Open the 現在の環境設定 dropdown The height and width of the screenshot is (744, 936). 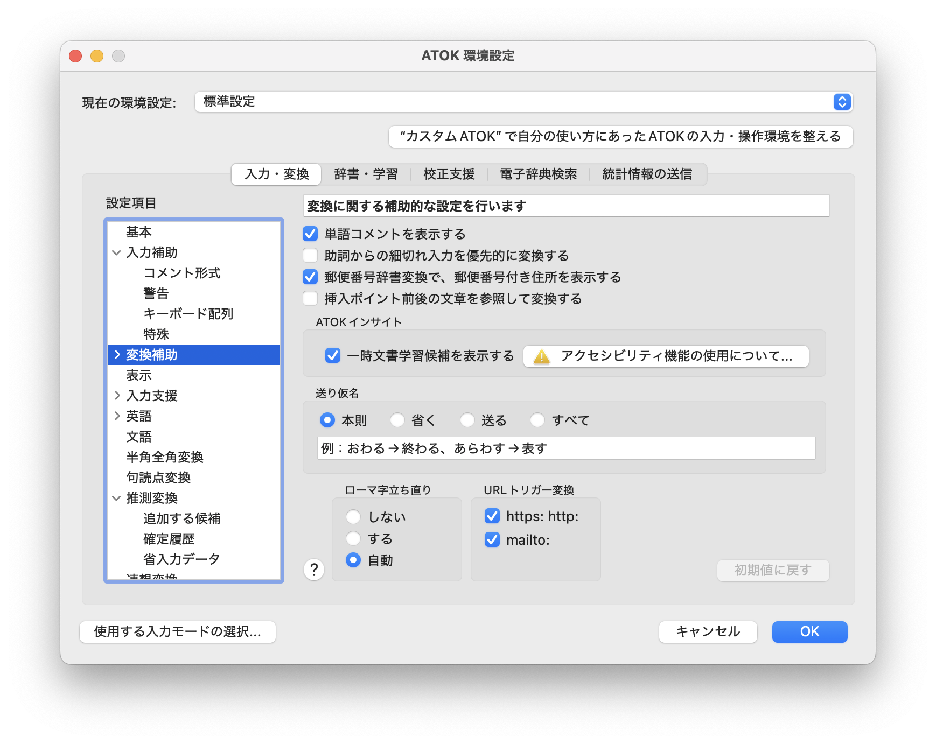[x=523, y=102]
